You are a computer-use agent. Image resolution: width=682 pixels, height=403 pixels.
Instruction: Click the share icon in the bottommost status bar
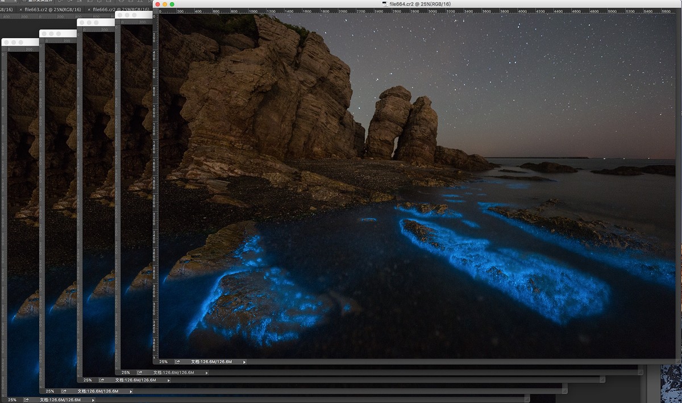click(26, 400)
